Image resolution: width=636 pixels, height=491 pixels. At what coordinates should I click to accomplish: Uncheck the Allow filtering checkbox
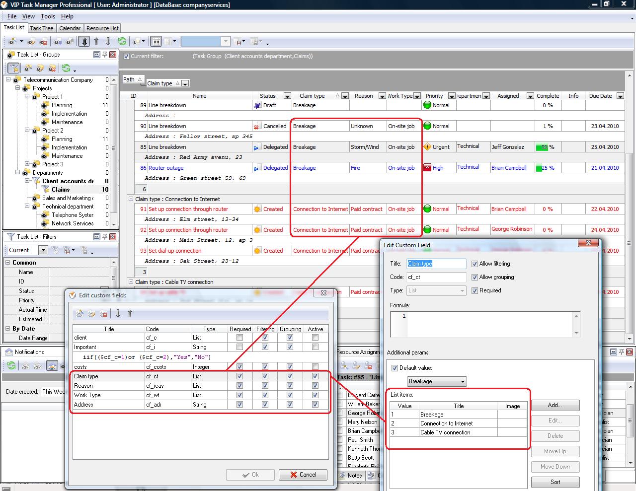coord(475,264)
